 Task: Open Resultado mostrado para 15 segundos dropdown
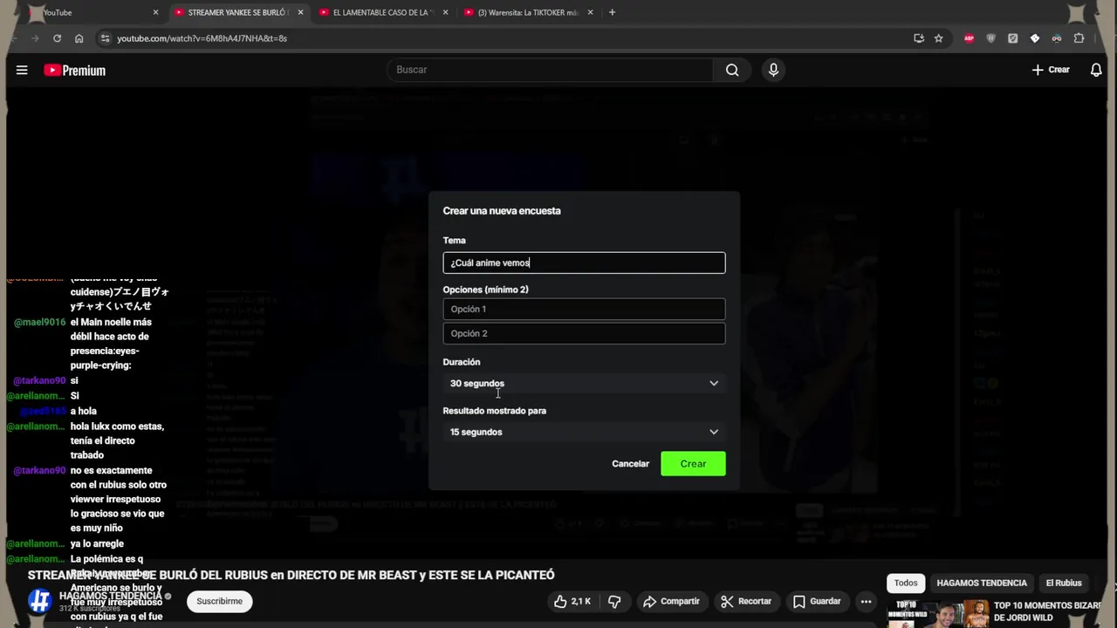coord(584,432)
